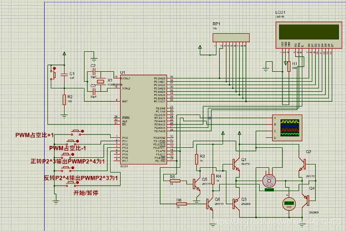Select transistor Q1
The height and width of the screenshot is (231, 346).
(236, 164)
